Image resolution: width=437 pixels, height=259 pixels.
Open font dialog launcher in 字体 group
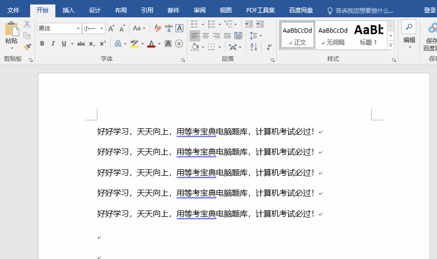[x=183, y=60]
